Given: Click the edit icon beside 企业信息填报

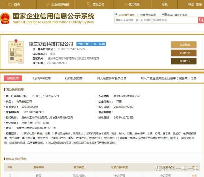Looking at the screenshot, I should 48,5.
